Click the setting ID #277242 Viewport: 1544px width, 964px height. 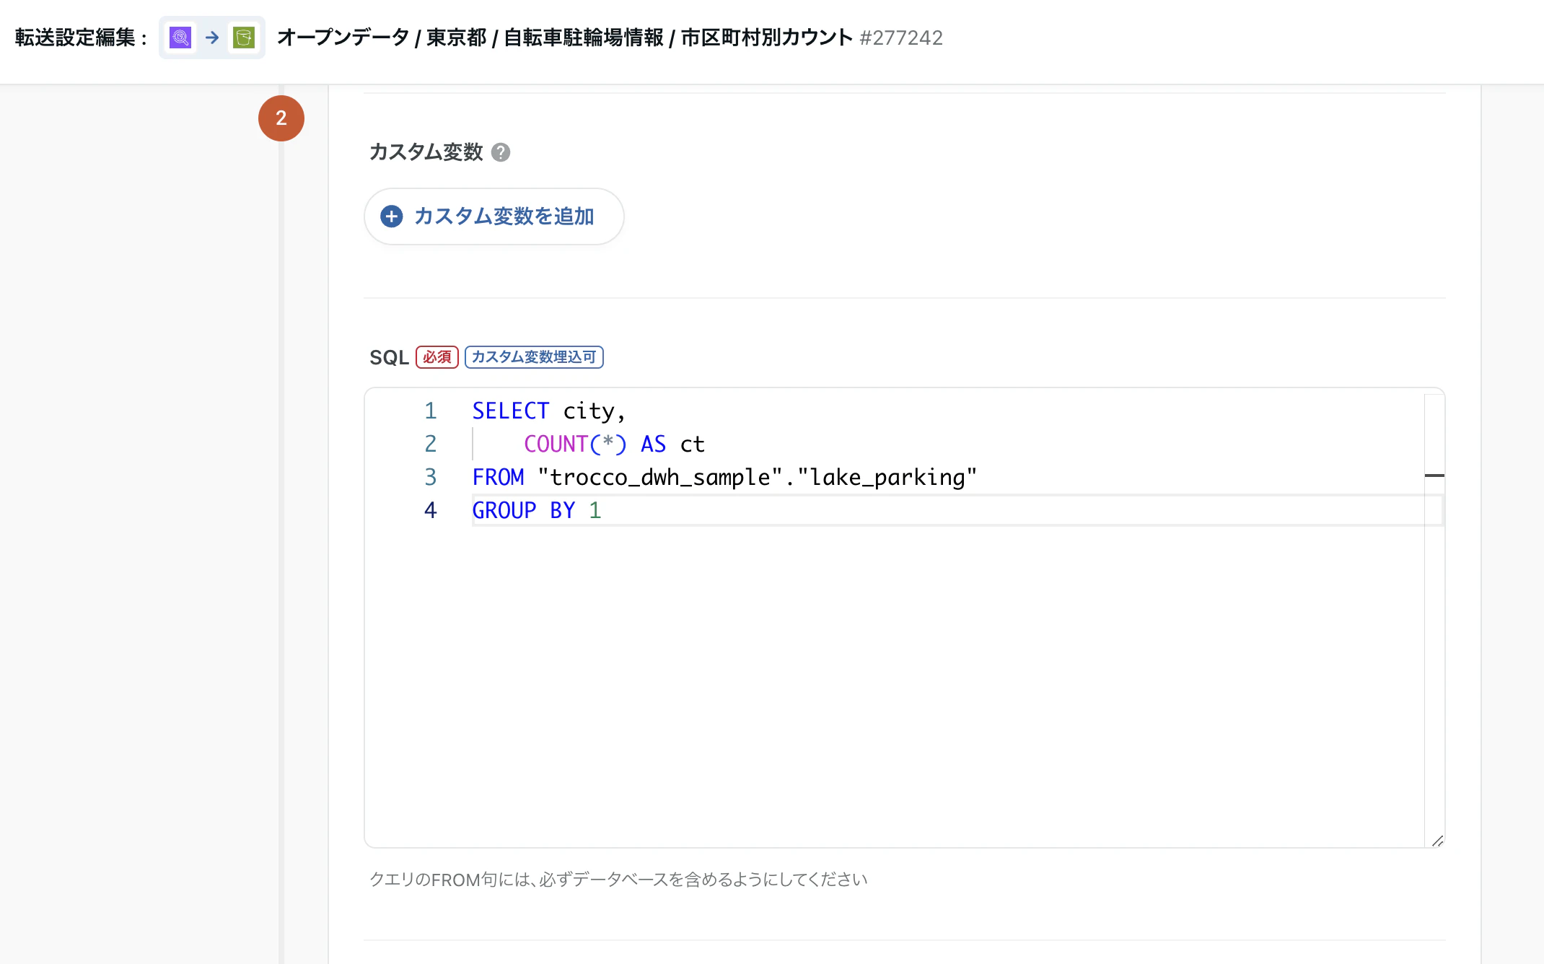[x=901, y=38]
